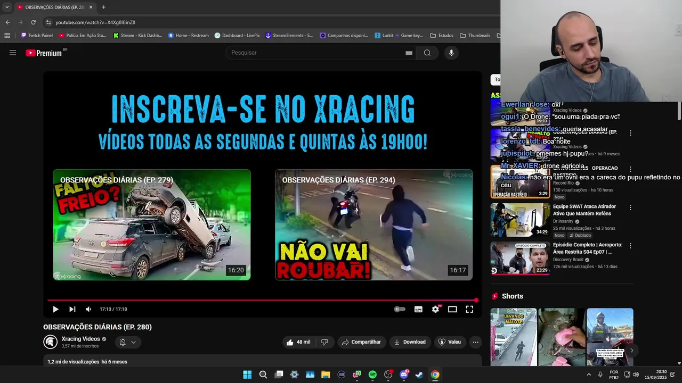Click the magnifier search button
This screenshot has width=682, height=383.
pos(427,53)
